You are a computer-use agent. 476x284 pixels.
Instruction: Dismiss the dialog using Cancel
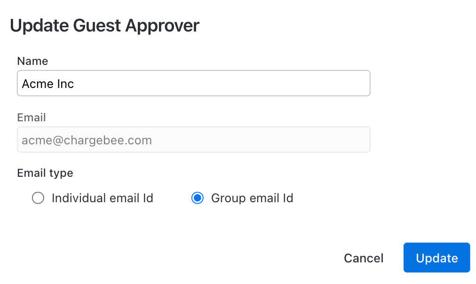pos(364,258)
